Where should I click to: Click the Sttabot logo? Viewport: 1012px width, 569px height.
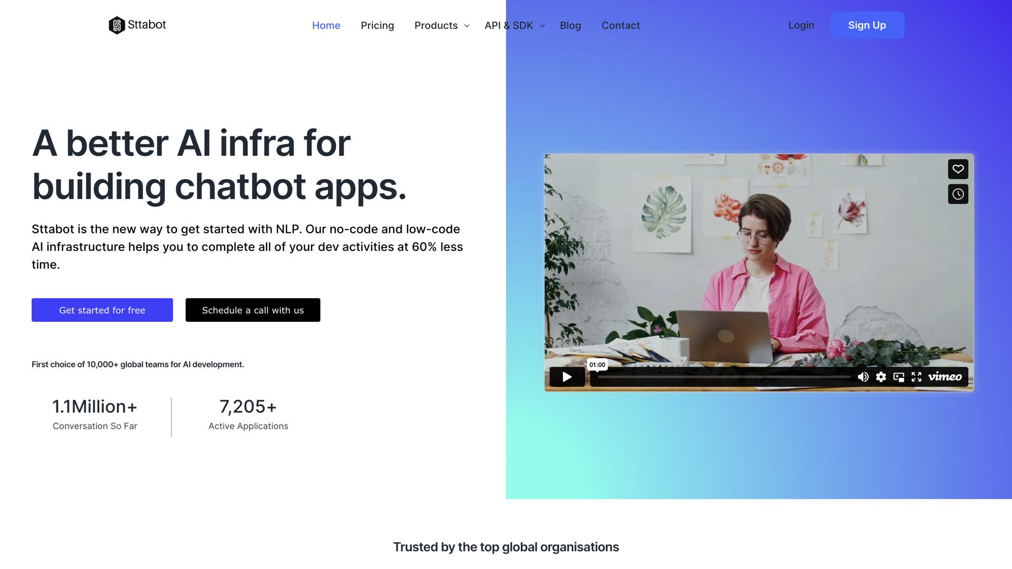137,25
